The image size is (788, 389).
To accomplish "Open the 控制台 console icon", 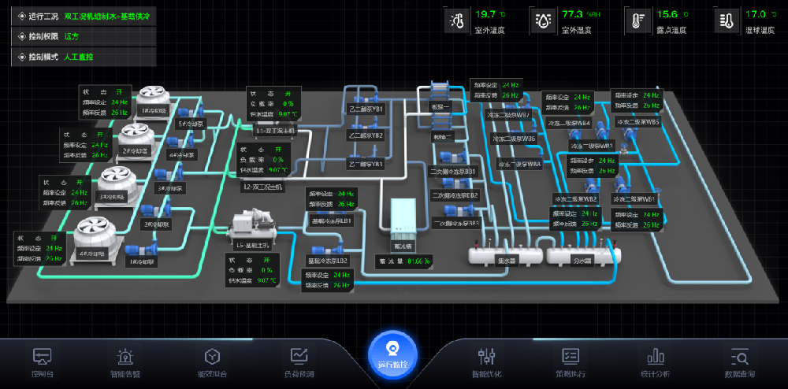I will pos(42,357).
